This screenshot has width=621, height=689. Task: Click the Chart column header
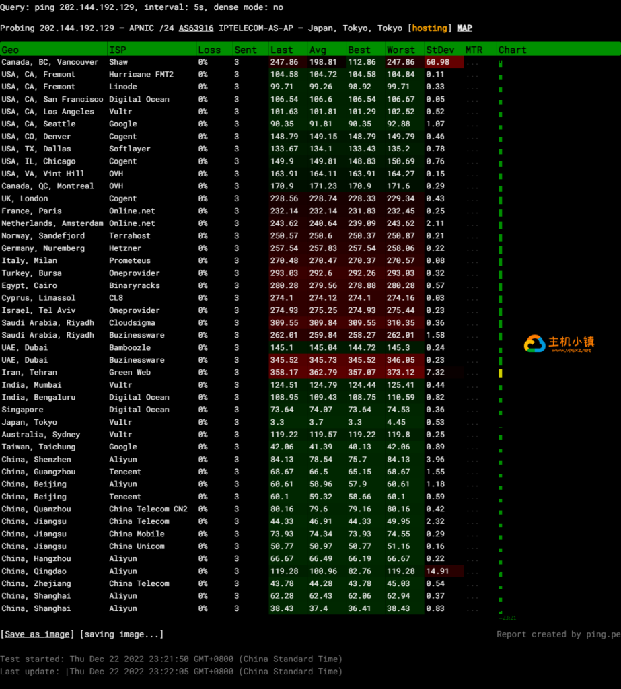pos(512,50)
